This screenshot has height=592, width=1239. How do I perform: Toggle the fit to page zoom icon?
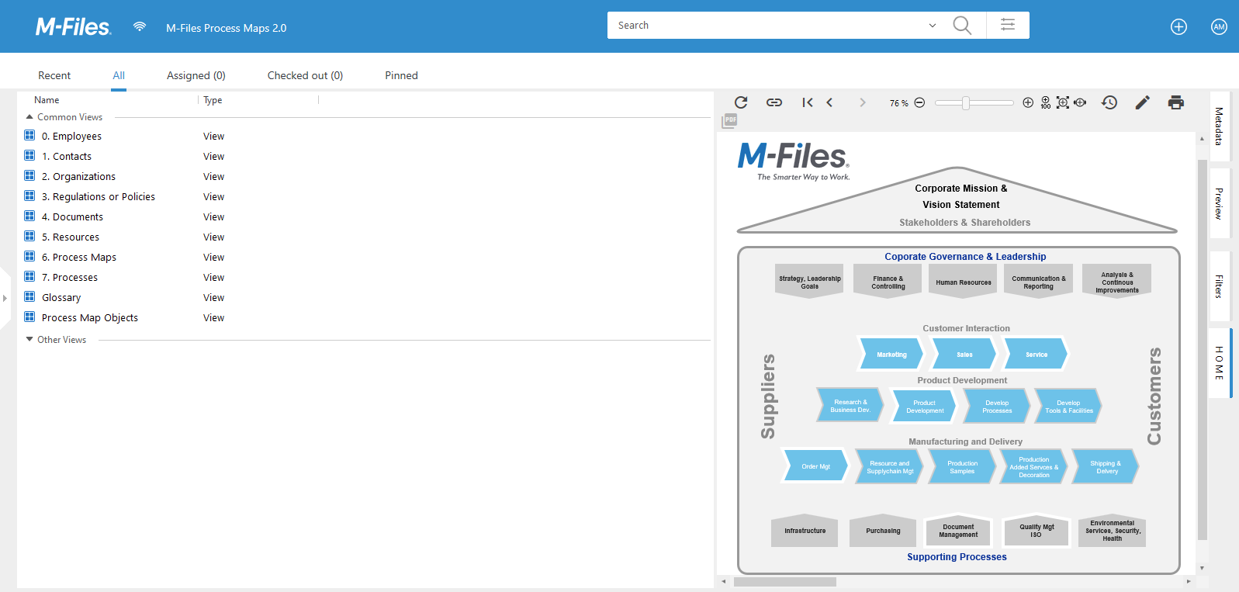pos(1063,102)
